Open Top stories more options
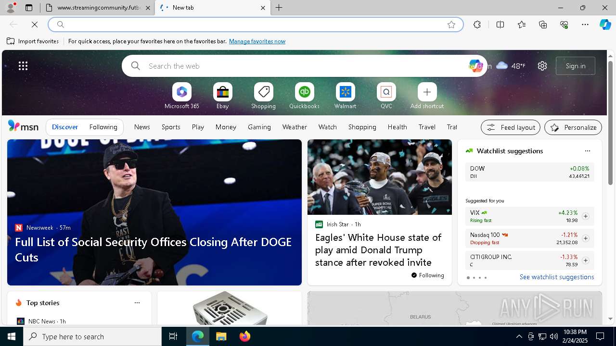The image size is (616, 346). (137, 303)
